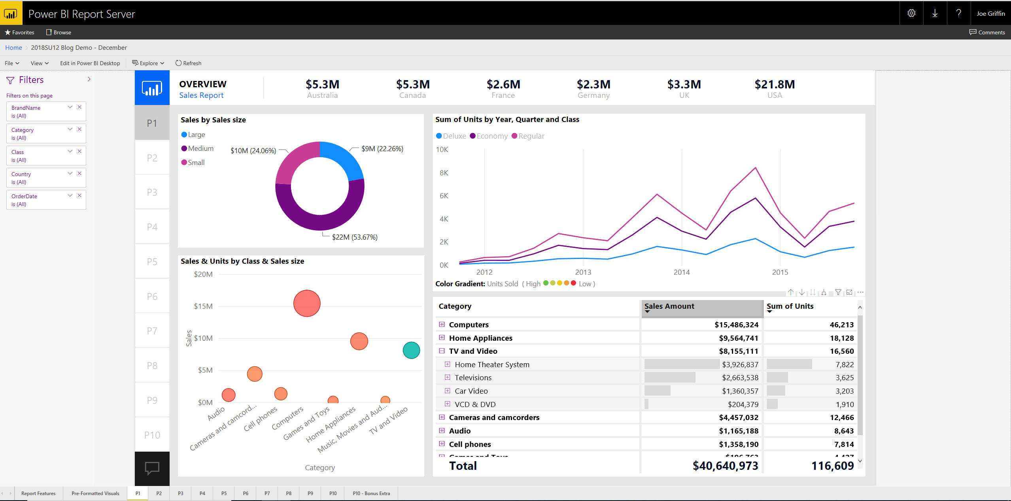Expand the Cameras and camcorders row
The width and height of the screenshot is (1011, 501).
(x=442, y=417)
